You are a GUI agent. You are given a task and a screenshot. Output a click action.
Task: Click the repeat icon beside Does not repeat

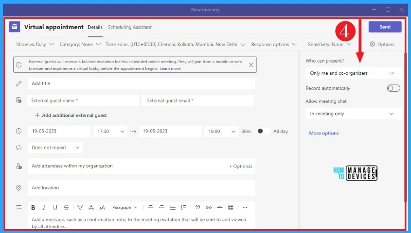click(x=18, y=148)
